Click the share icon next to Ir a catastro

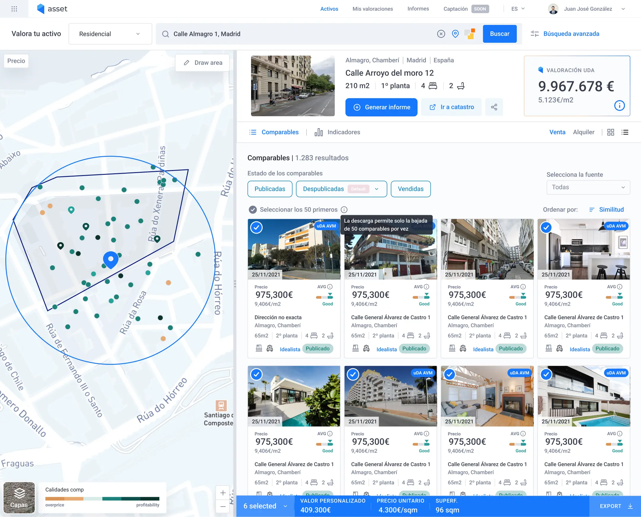click(494, 107)
